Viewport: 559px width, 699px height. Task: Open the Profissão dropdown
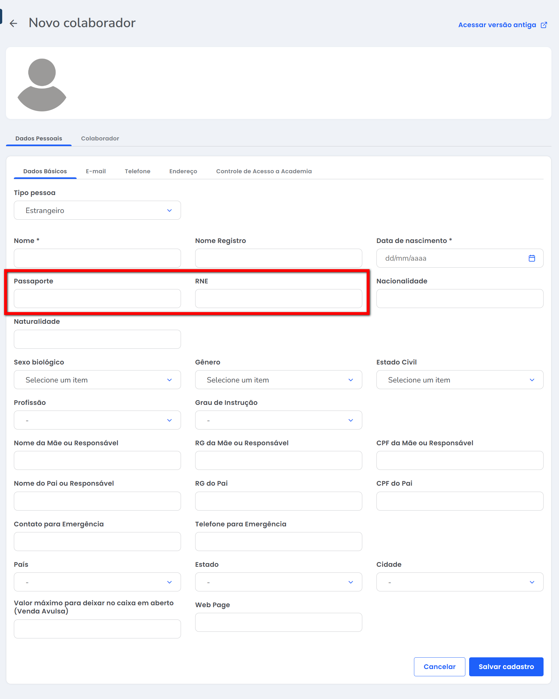[x=97, y=420]
